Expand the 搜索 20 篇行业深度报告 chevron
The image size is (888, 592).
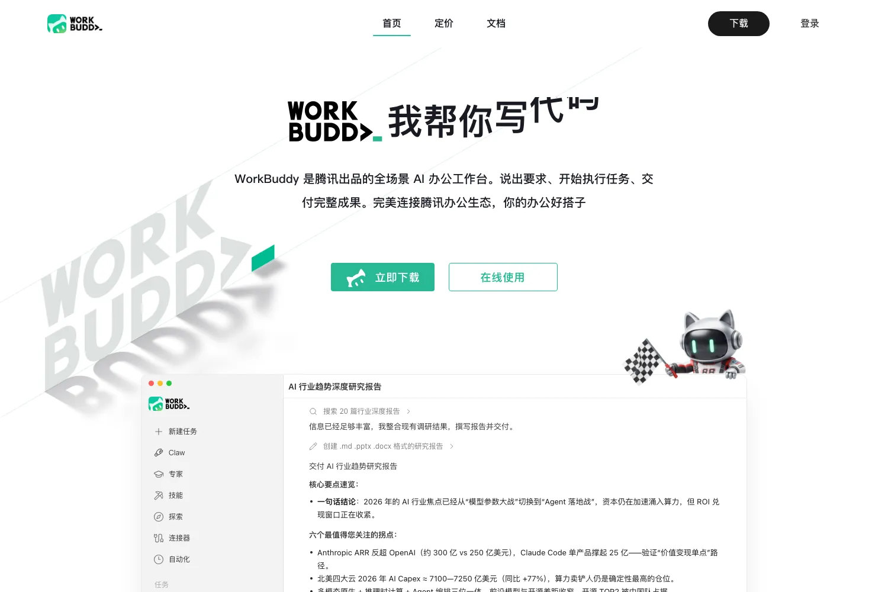point(408,411)
